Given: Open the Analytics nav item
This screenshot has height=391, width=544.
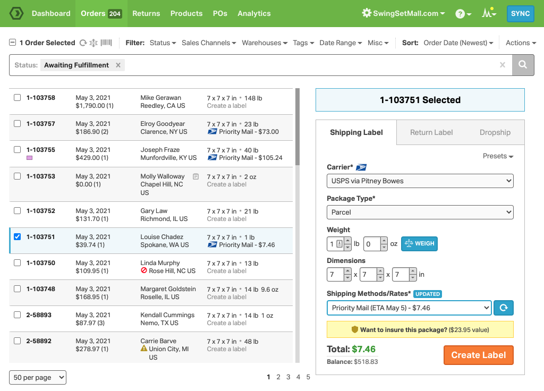Looking at the screenshot, I should point(254,13).
